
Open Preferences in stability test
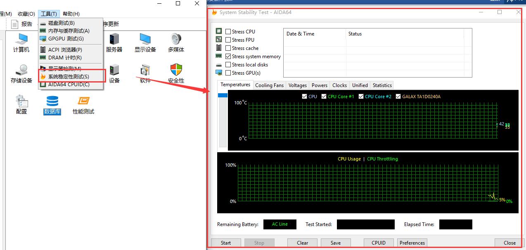(x=412, y=243)
